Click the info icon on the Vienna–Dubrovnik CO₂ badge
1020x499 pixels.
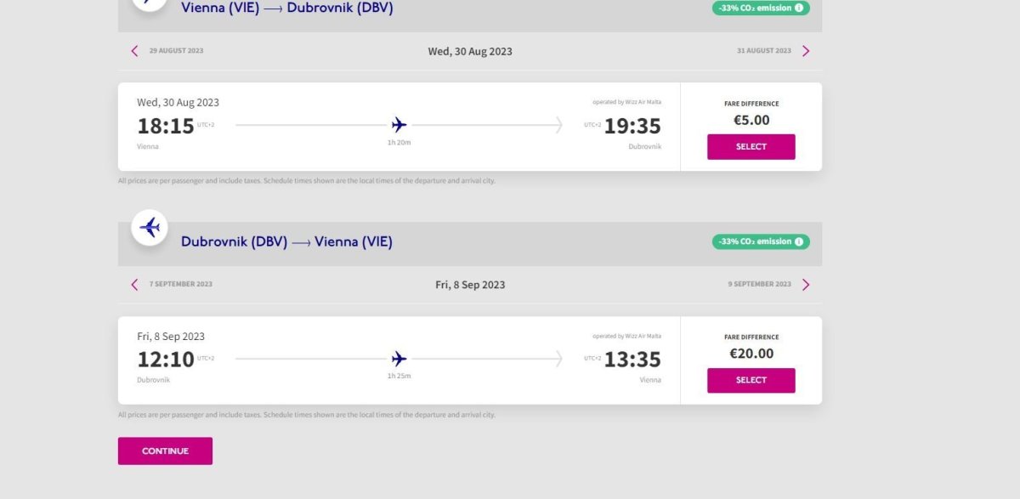point(799,8)
